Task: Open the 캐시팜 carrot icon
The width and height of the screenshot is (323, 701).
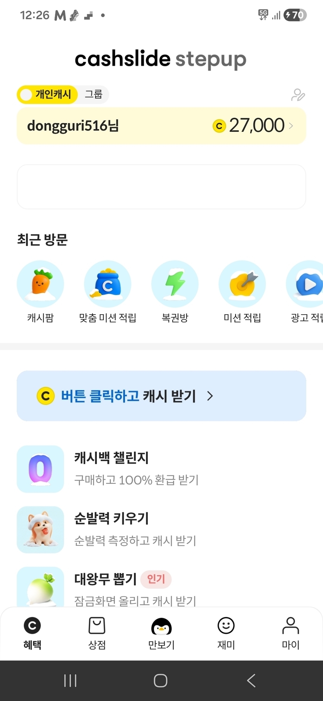Action: (40, 284)
